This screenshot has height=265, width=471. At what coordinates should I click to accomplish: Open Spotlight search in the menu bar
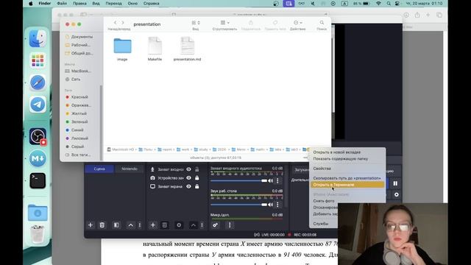coord(389,3)
